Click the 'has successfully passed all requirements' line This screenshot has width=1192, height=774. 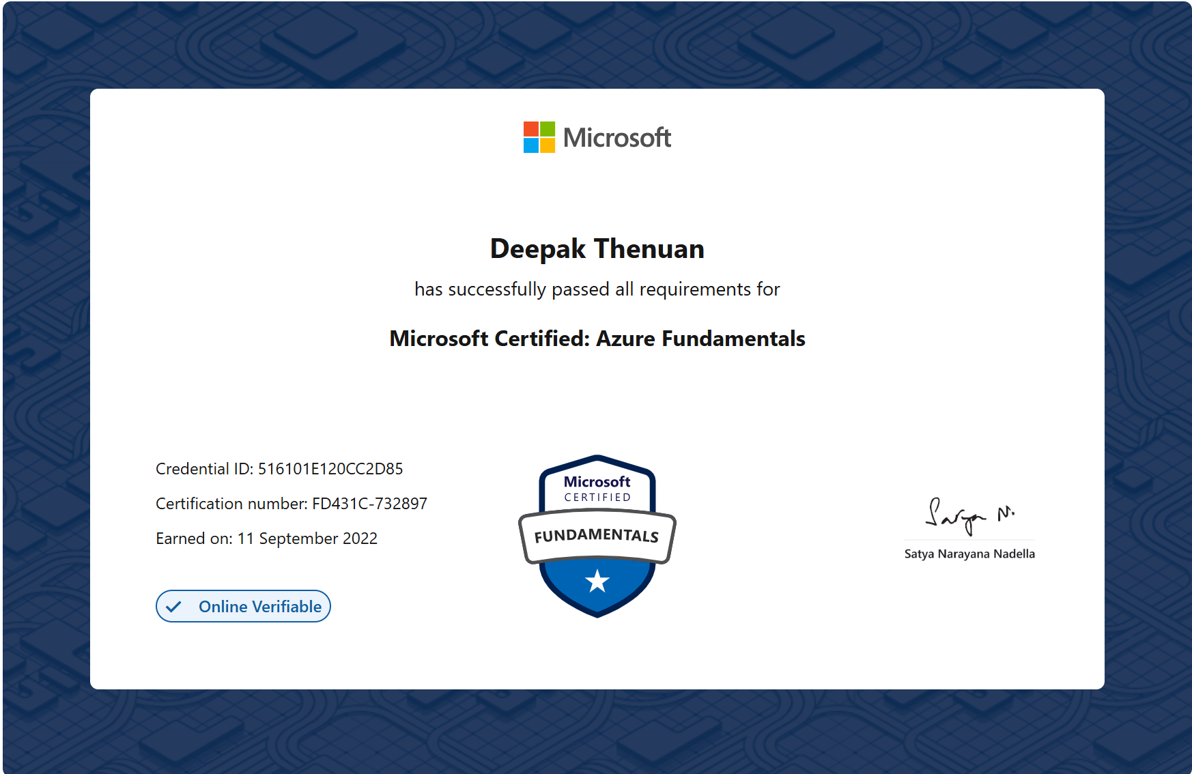[597, 289]
